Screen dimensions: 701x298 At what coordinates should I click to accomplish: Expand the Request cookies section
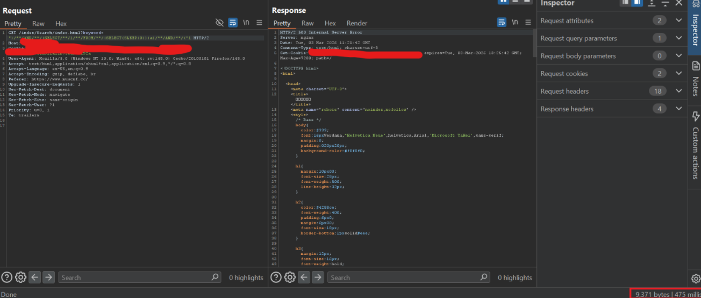[x=678, y=73]
